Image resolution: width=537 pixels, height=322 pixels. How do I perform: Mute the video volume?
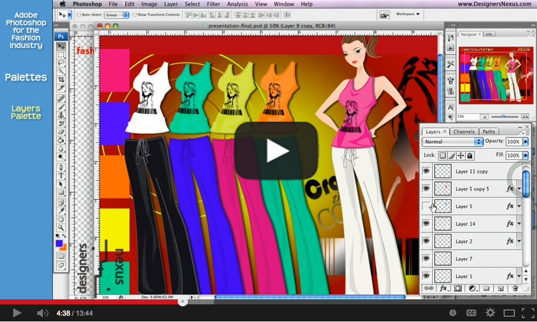click(x=42, y=313)
